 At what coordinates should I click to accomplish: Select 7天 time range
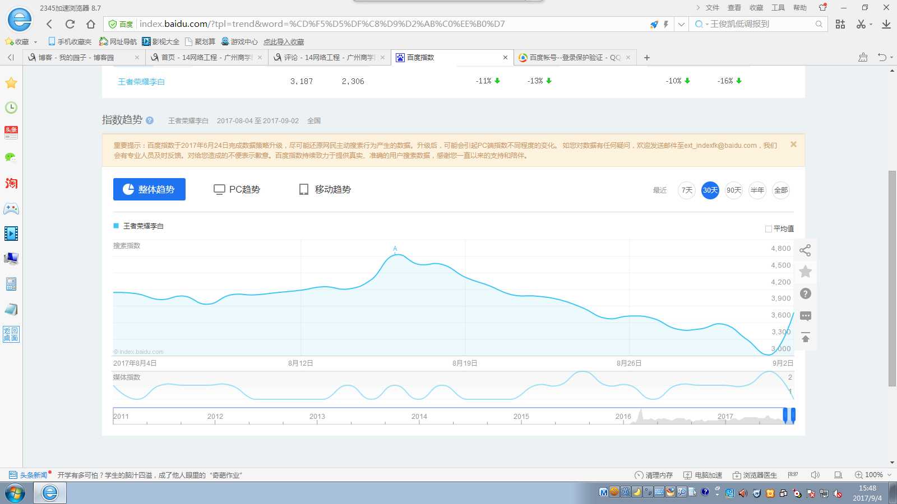687,190
